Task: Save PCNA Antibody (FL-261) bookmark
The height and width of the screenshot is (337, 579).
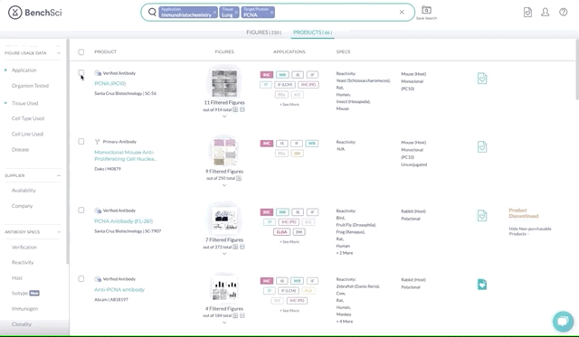Action: tap(482, 215)
